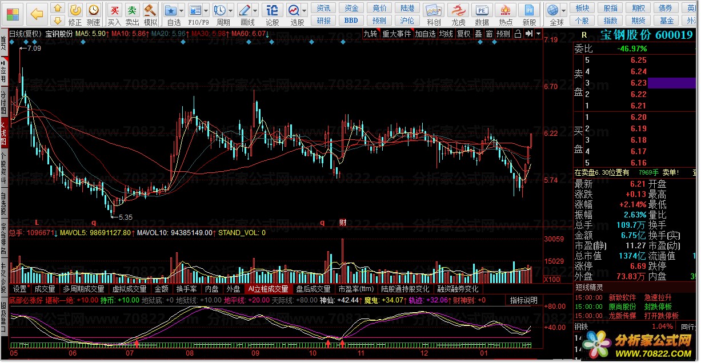701x363 pixels.
Task: Toggle 叠 overlay mode
Action: pyautogui.click(x=478, y=34)
